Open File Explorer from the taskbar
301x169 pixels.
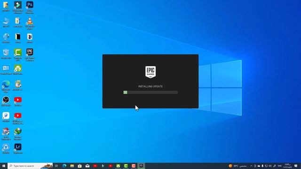(x=72, y=166)
